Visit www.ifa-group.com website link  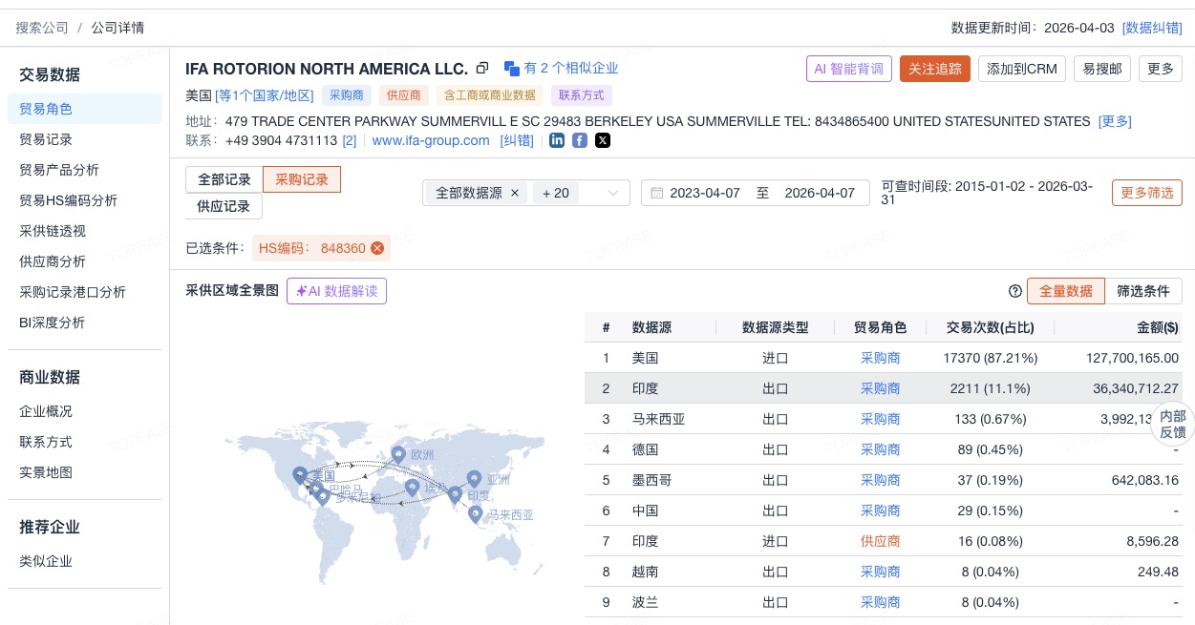431,140
